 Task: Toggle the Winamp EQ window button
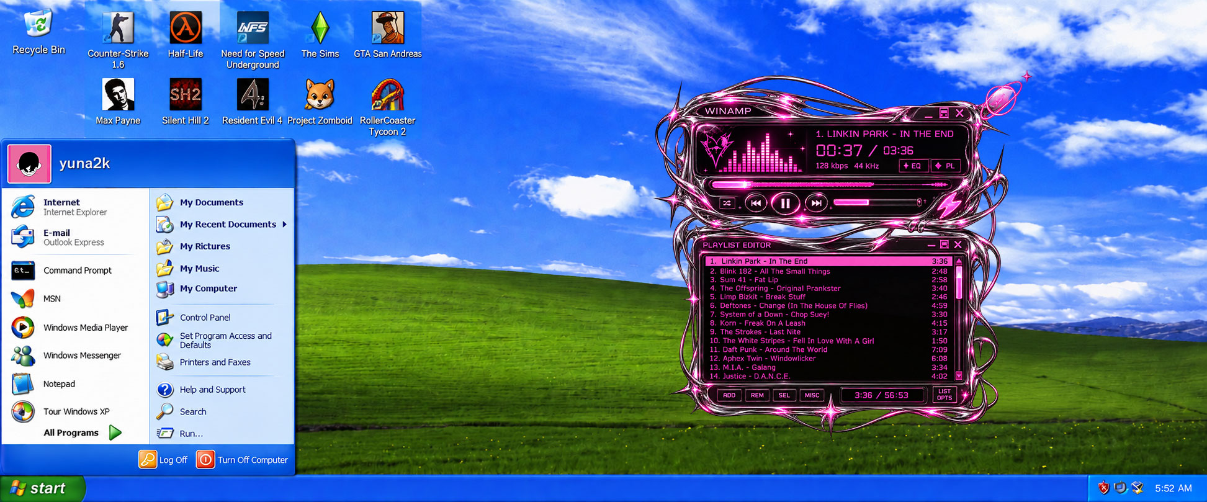click(913, 166)
